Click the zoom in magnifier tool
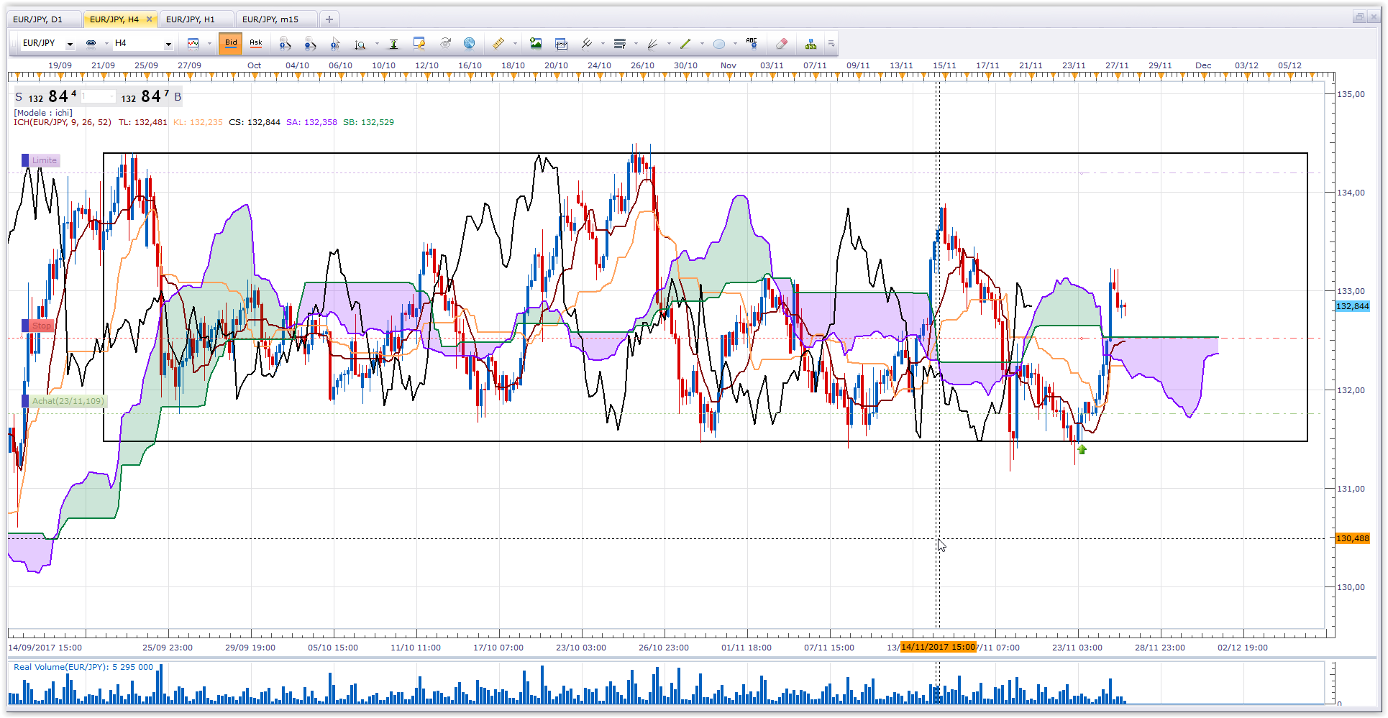The image size is (1388, 718). pyautogui.click(x=286, y=44)
